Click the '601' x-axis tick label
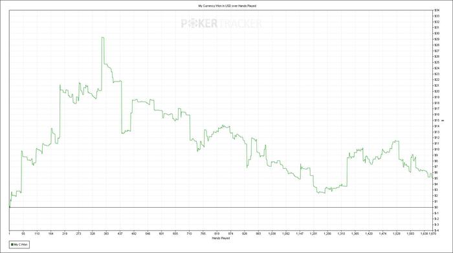The height and width of the screenshot is (253, 453). [162, 234]
